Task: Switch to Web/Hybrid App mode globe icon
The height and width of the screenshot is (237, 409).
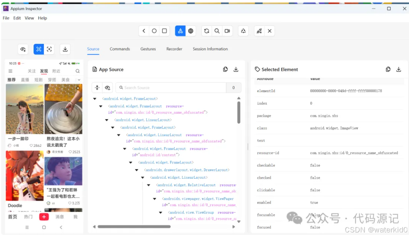Action: 191,31
